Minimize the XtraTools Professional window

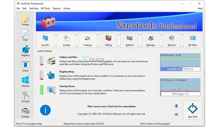click(x=182, y=3)
